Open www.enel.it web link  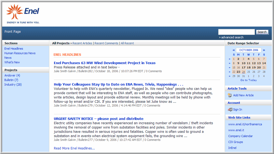click(236, 130)
